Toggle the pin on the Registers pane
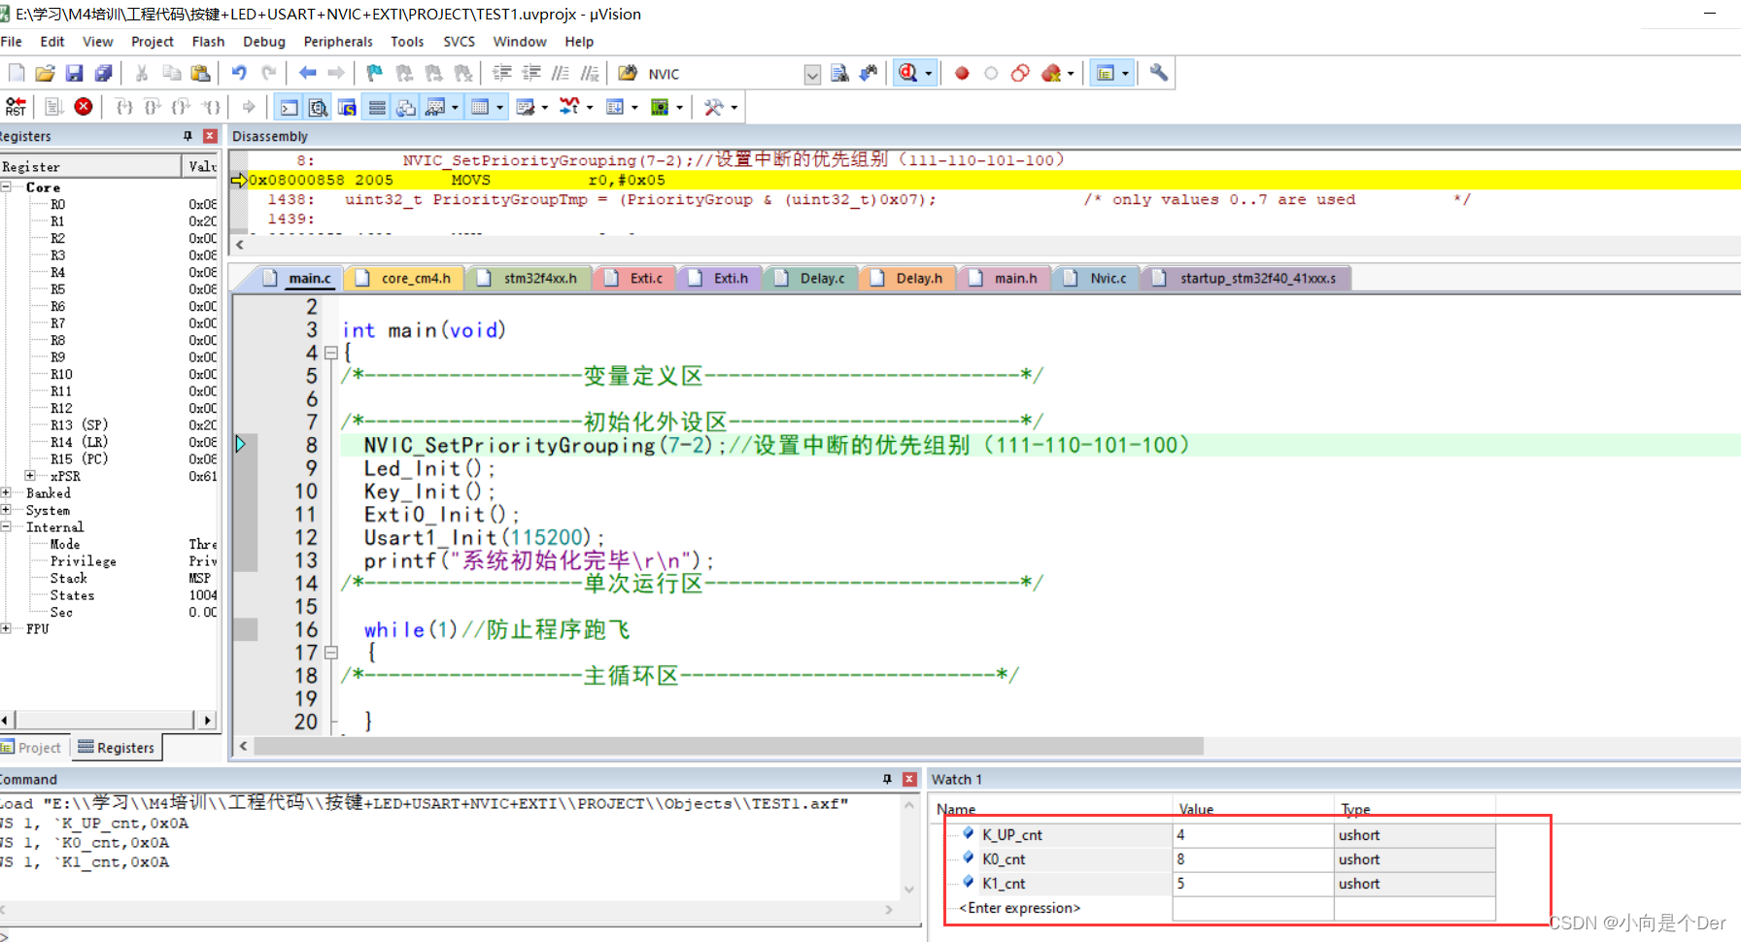The width and height of the screenshot is (1741, 942). coord(188,136)
